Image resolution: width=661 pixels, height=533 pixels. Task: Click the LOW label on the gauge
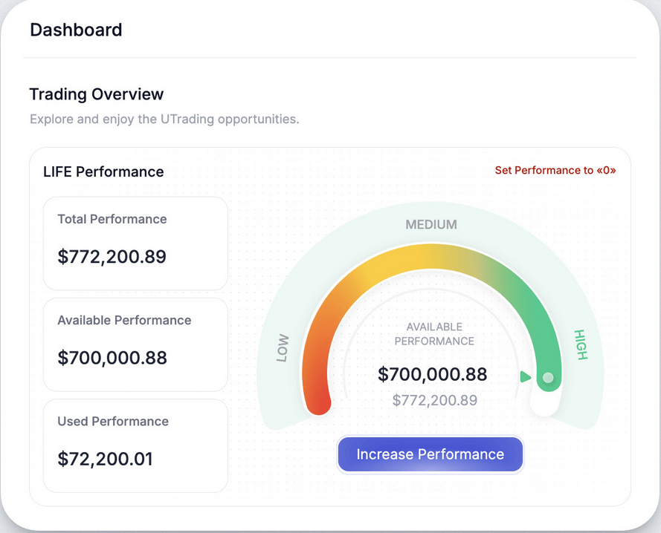coord(283,348)
